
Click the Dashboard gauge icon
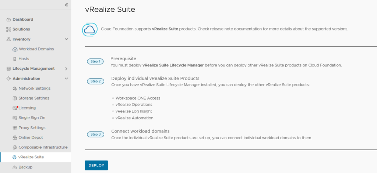[9, 19]
